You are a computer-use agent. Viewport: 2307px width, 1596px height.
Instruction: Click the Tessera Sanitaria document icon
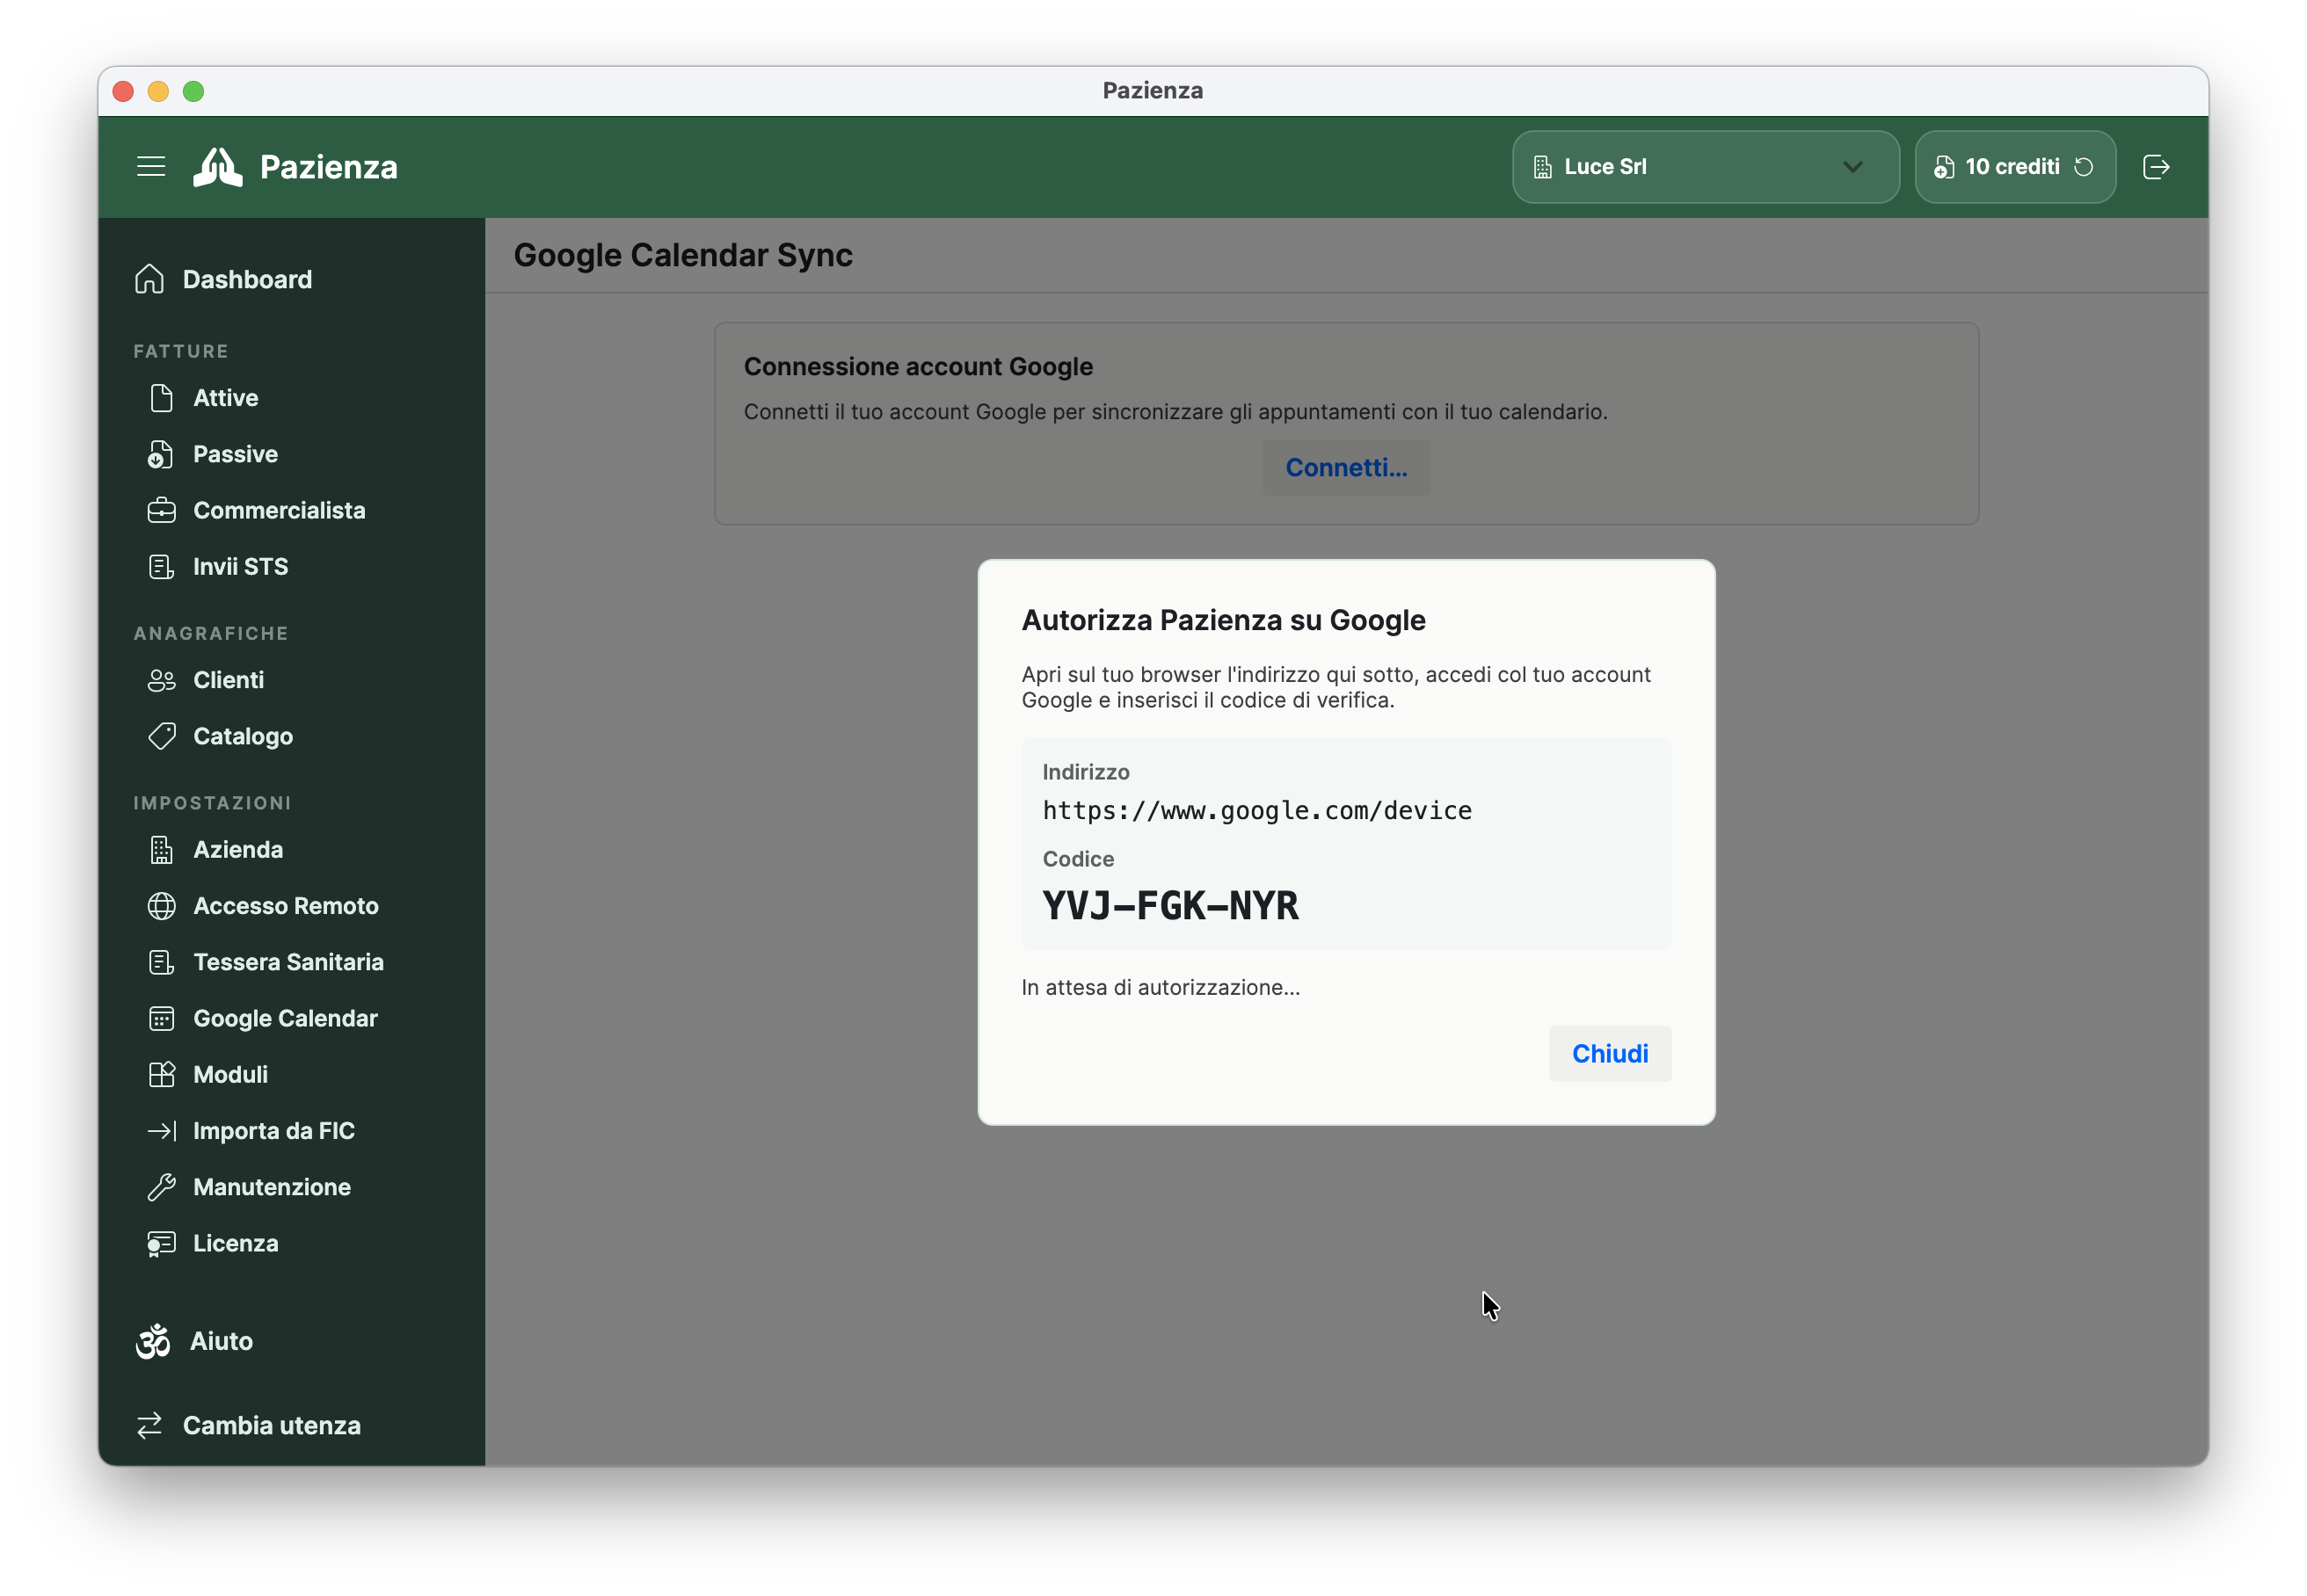coord(161,962)
